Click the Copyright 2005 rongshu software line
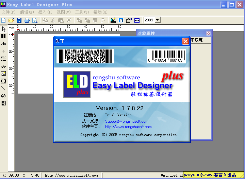This screenshot has height=179, width=245. [128, 135]
